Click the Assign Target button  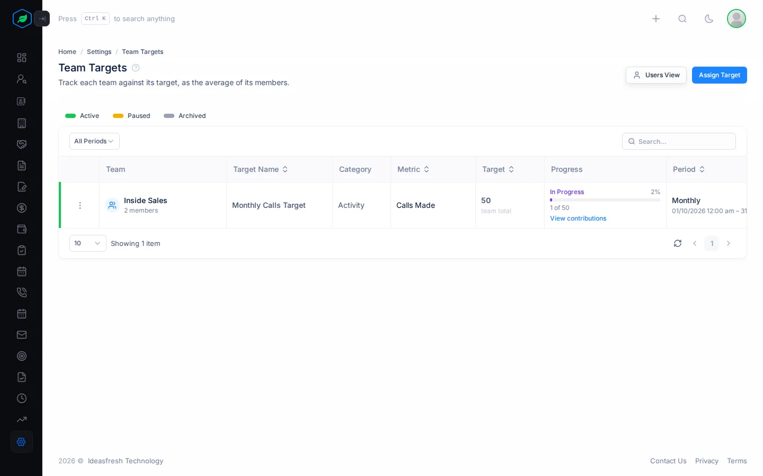720,75
